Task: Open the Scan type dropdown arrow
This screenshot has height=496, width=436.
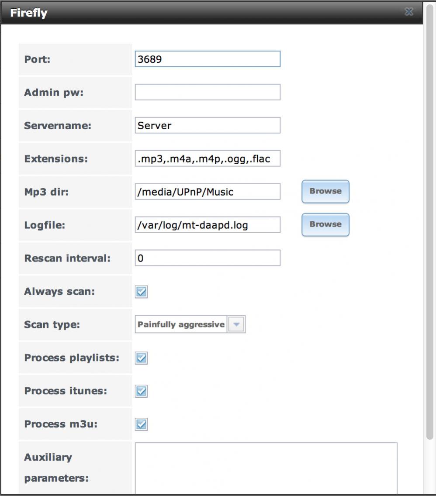Action: [236, 324]
